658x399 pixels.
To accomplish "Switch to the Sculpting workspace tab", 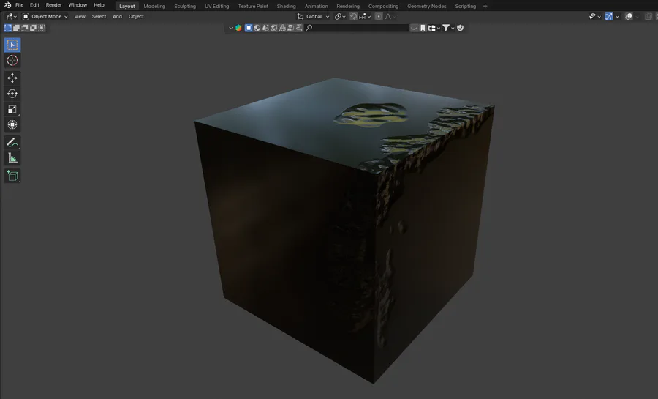I will 185,6.
